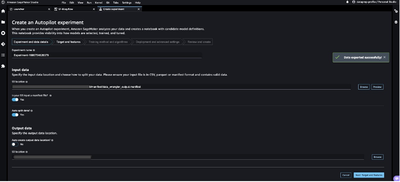Open the Running Terminals and Kernels icon

point(3,33)
